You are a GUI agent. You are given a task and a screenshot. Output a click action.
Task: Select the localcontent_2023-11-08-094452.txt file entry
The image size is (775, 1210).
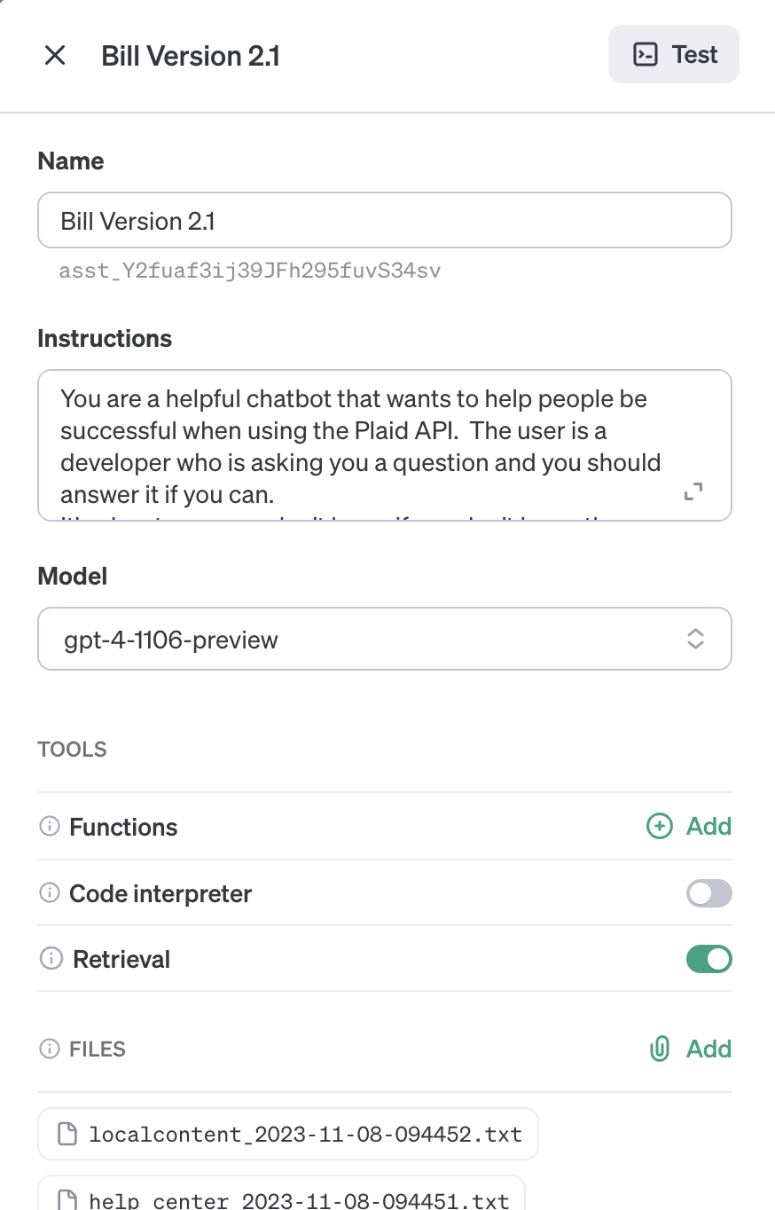[x=287, y=1134]
